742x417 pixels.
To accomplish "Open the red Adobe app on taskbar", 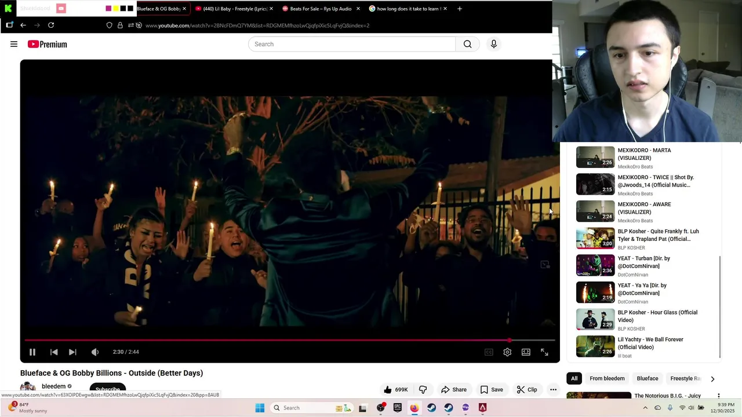I will [482, 408].
